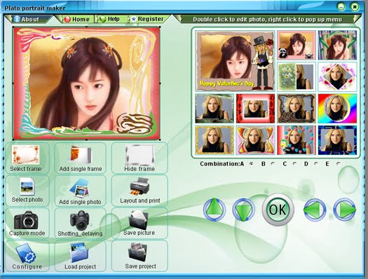Click the Hide frame icon
The width and height of the screenshot is (368, 279).
[x=139, y=155]
